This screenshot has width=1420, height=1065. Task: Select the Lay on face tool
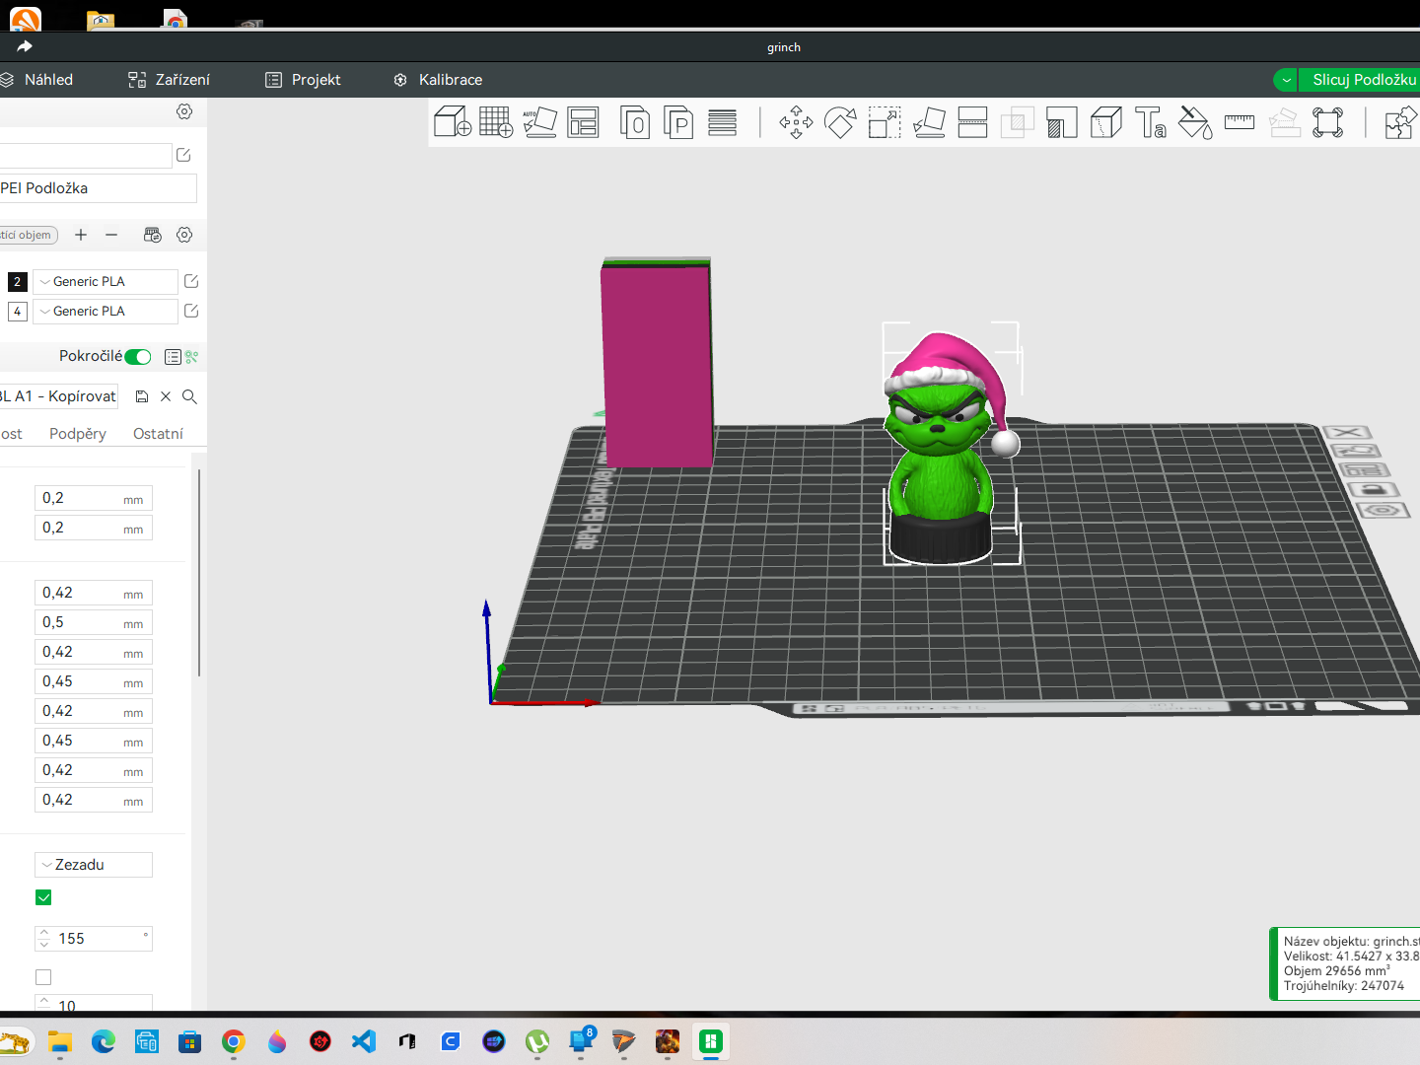(x=929, y=122)
